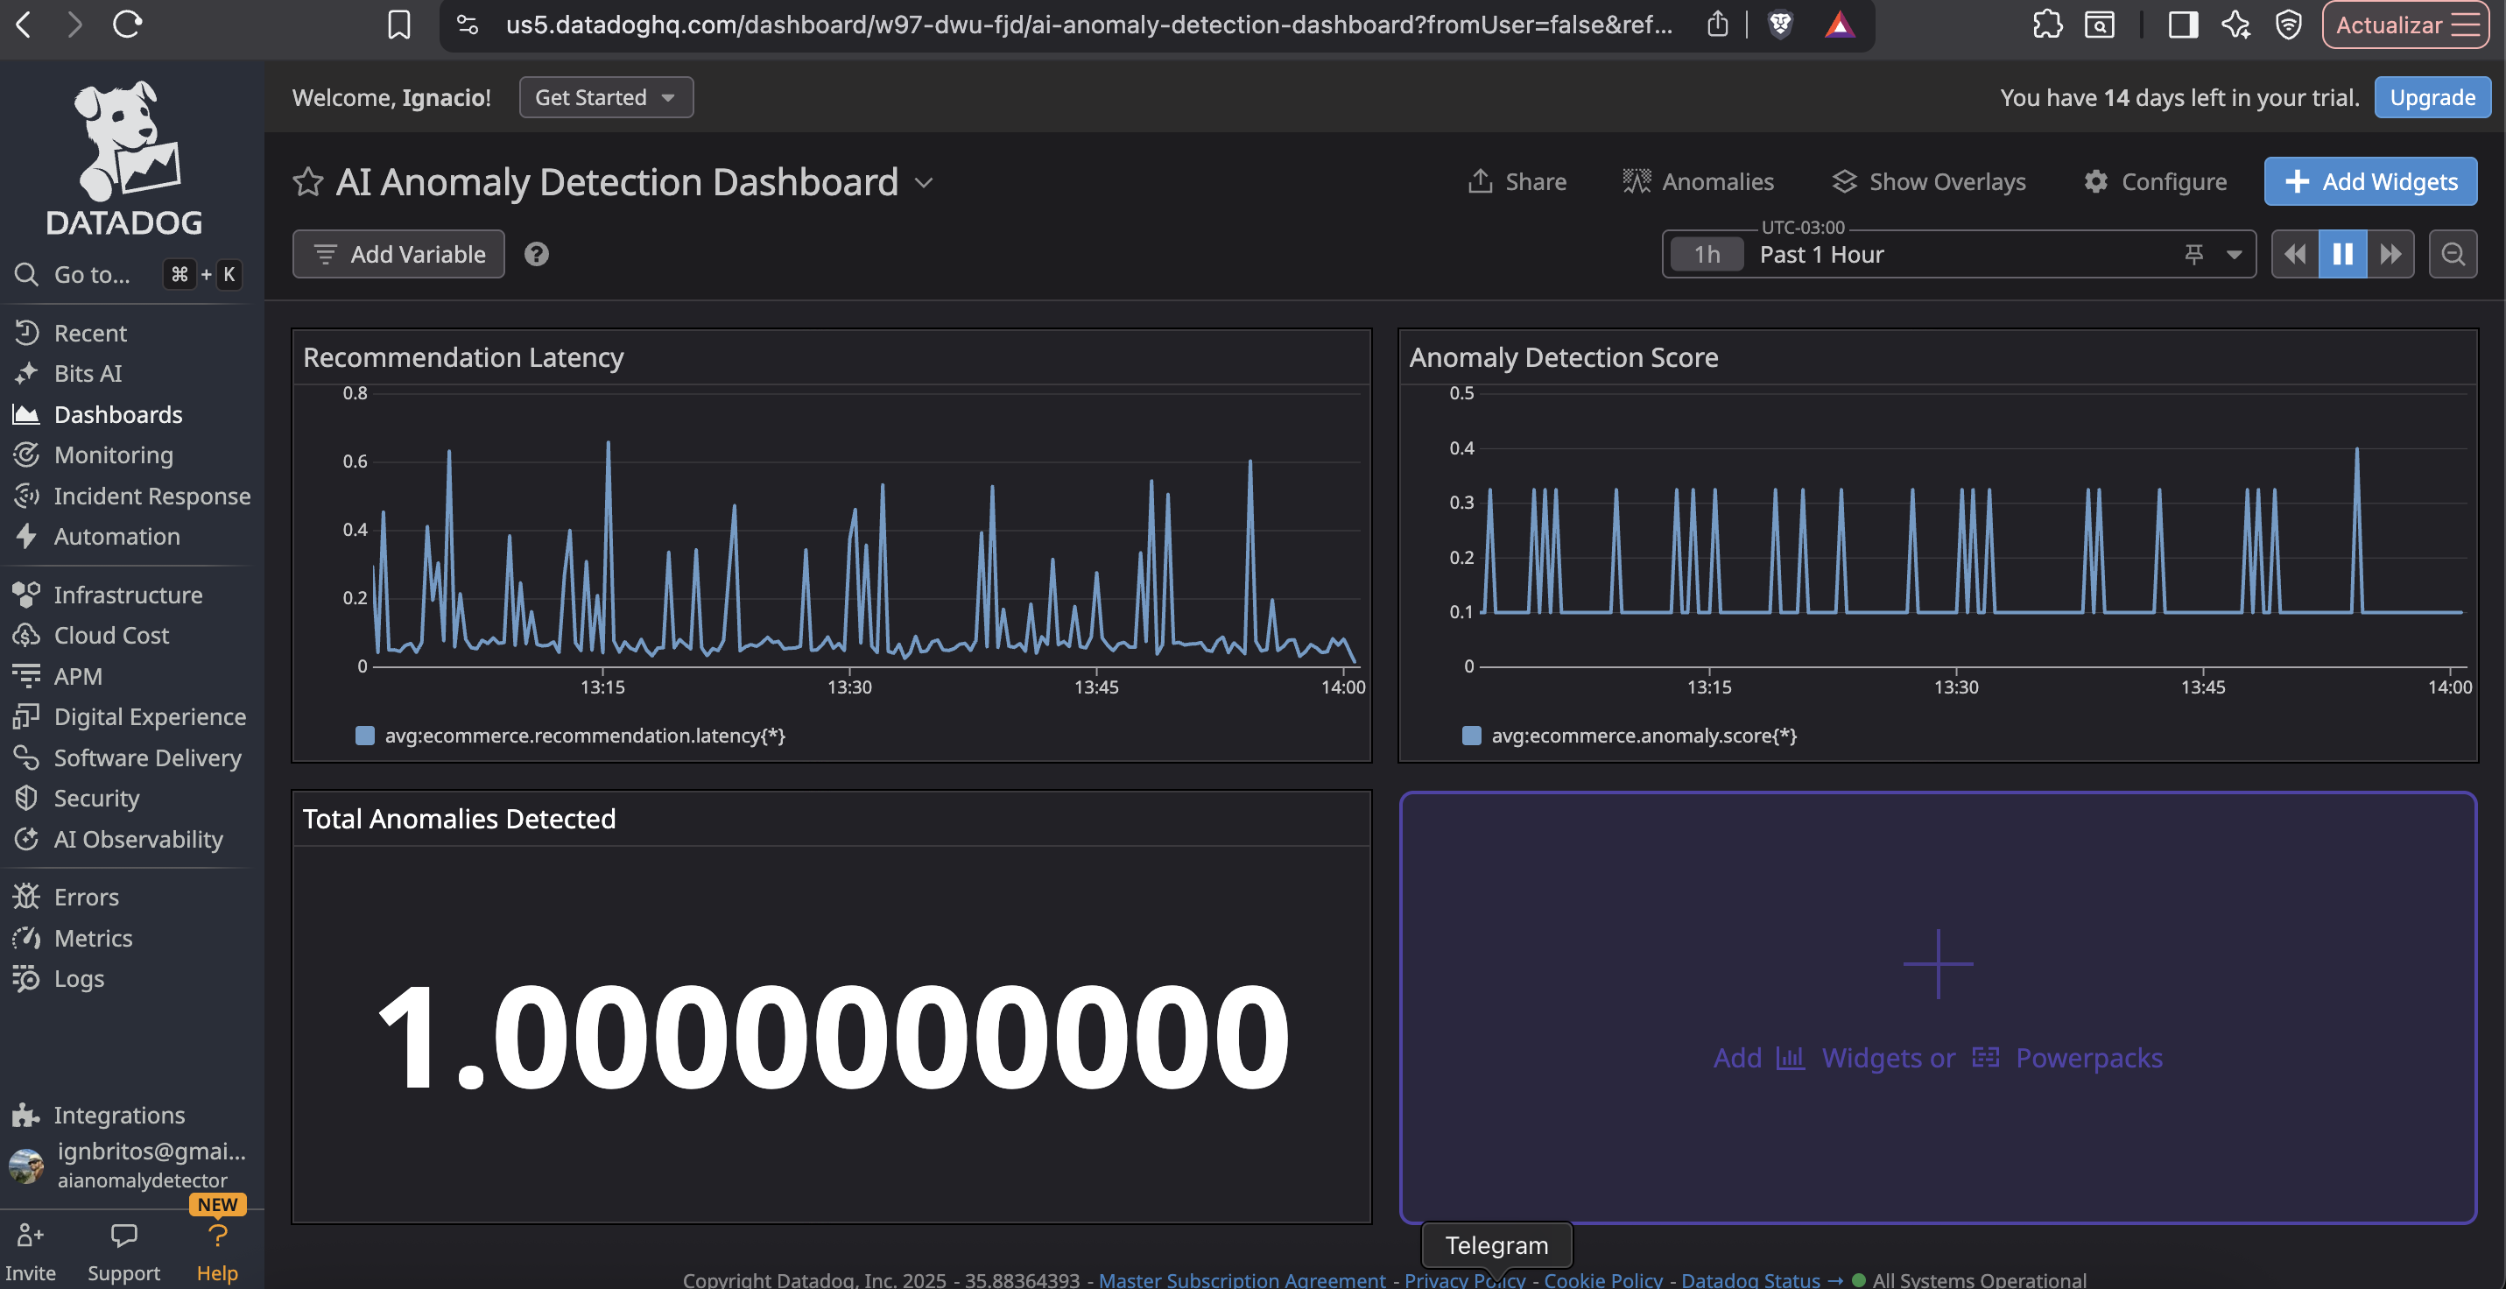Click the zoom out time range icon
The width and height of the screenshot is (2506, 1289).
coord(2452,254)
